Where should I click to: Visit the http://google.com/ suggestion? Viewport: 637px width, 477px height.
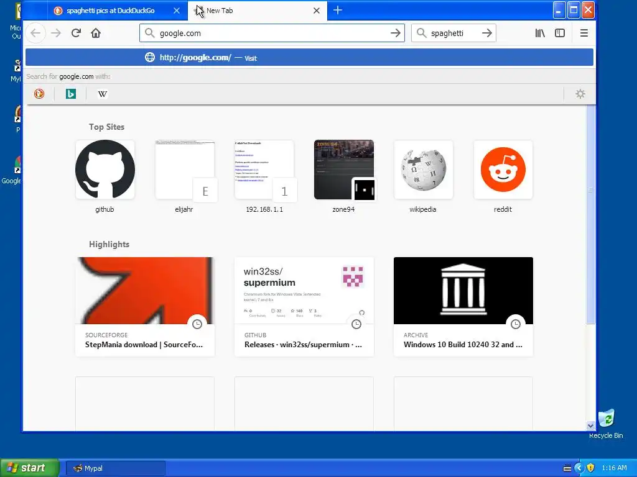point(309,58)
